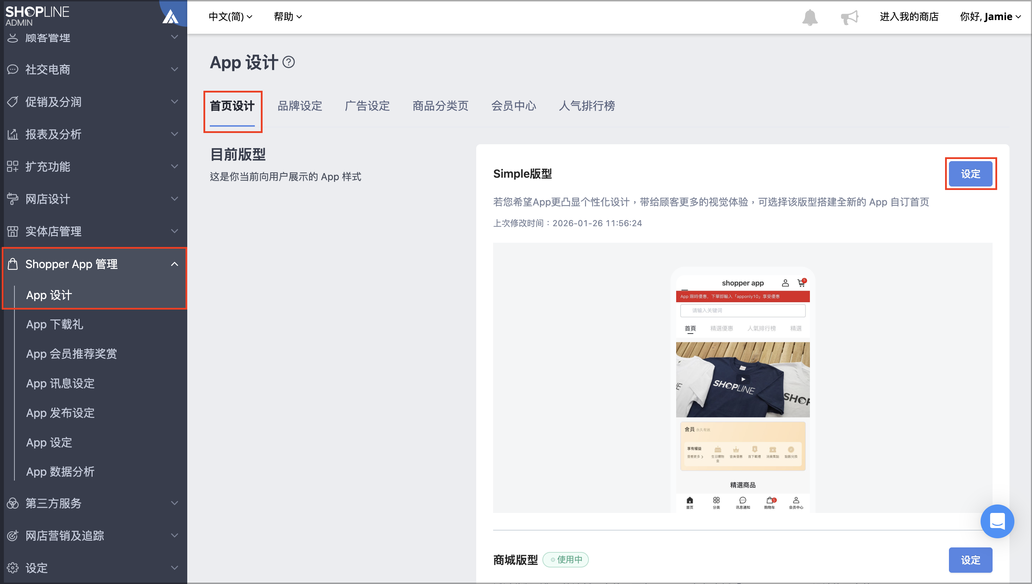Click the megaphone announcements icon

pos(849,17)
